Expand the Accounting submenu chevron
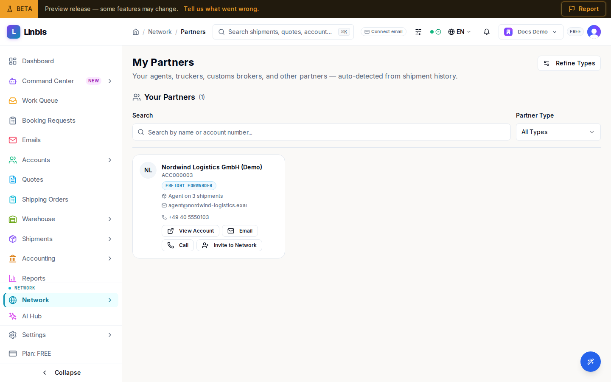Image resolution: width=611 pixels, height=382 pixels. click(x=110, y=258)
